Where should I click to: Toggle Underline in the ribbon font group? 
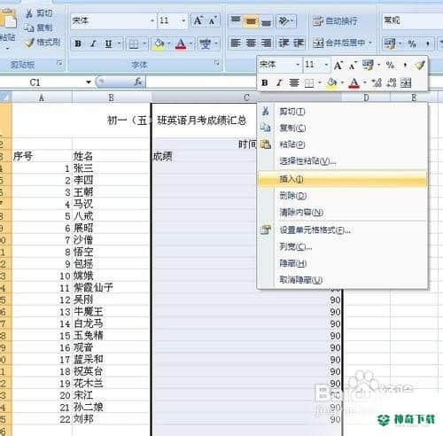click(108, 43)
